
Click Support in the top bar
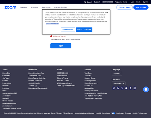point(97,2)
